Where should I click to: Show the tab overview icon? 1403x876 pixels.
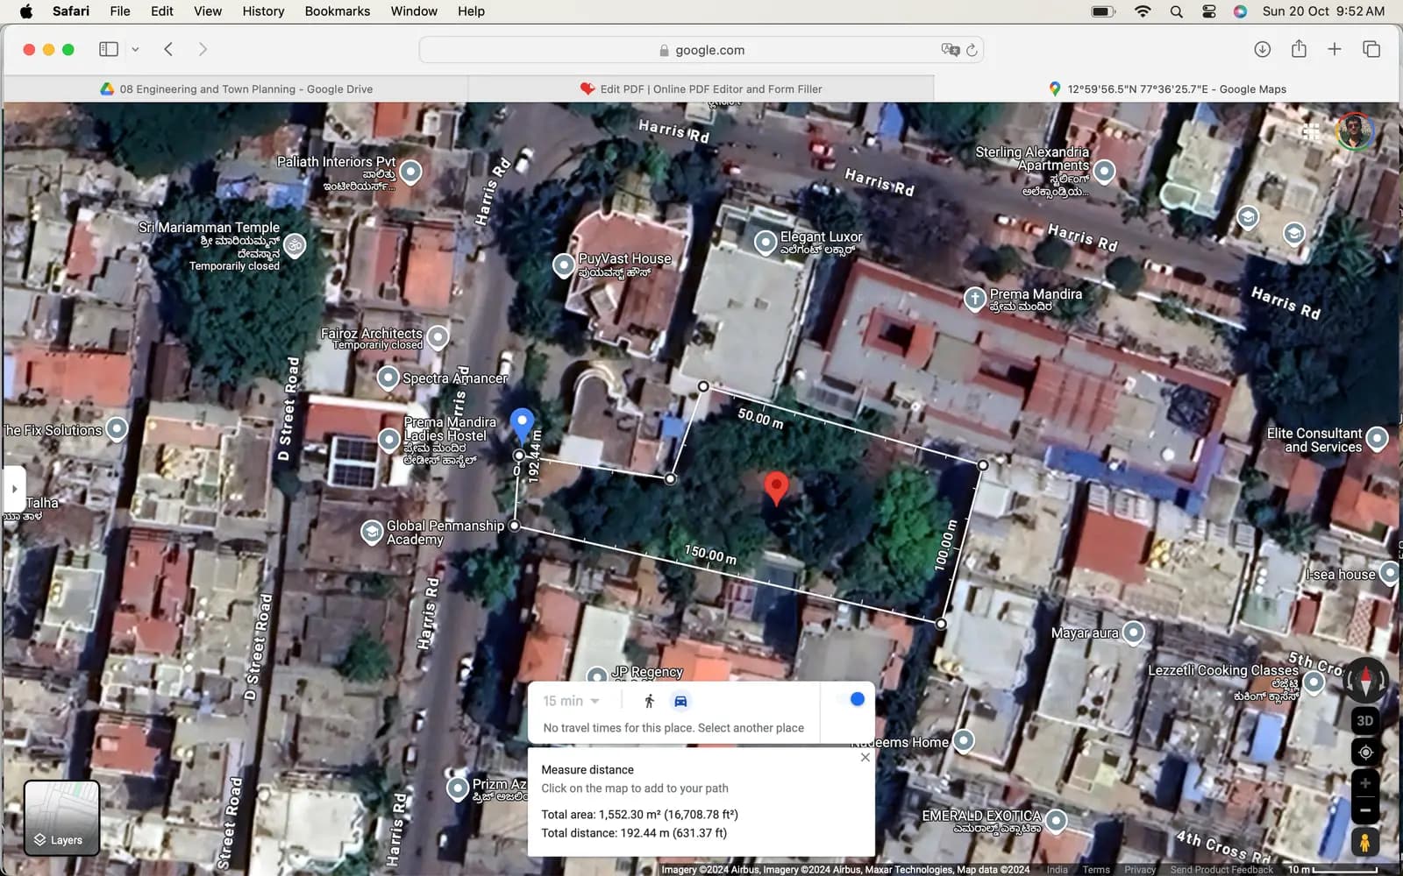[x=1371, y=49]
